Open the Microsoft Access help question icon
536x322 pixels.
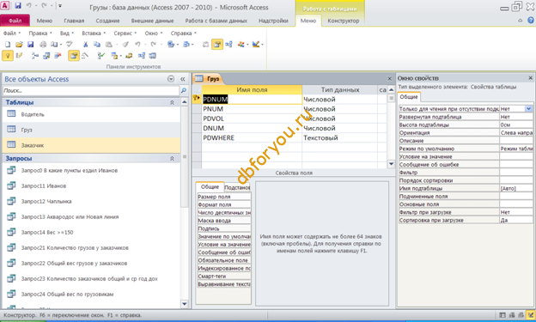coord(530,21)
